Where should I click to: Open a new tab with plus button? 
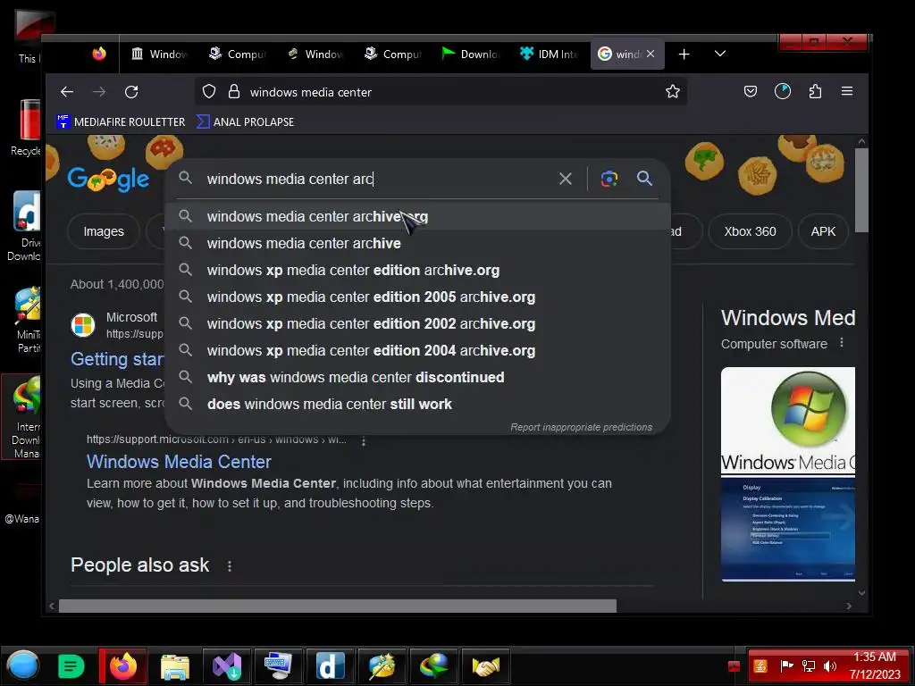pos(684,54)
